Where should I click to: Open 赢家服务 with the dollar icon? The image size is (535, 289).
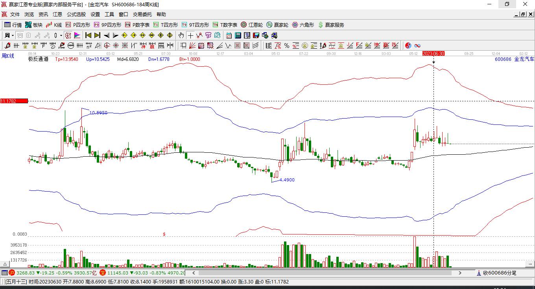[331, 25]
